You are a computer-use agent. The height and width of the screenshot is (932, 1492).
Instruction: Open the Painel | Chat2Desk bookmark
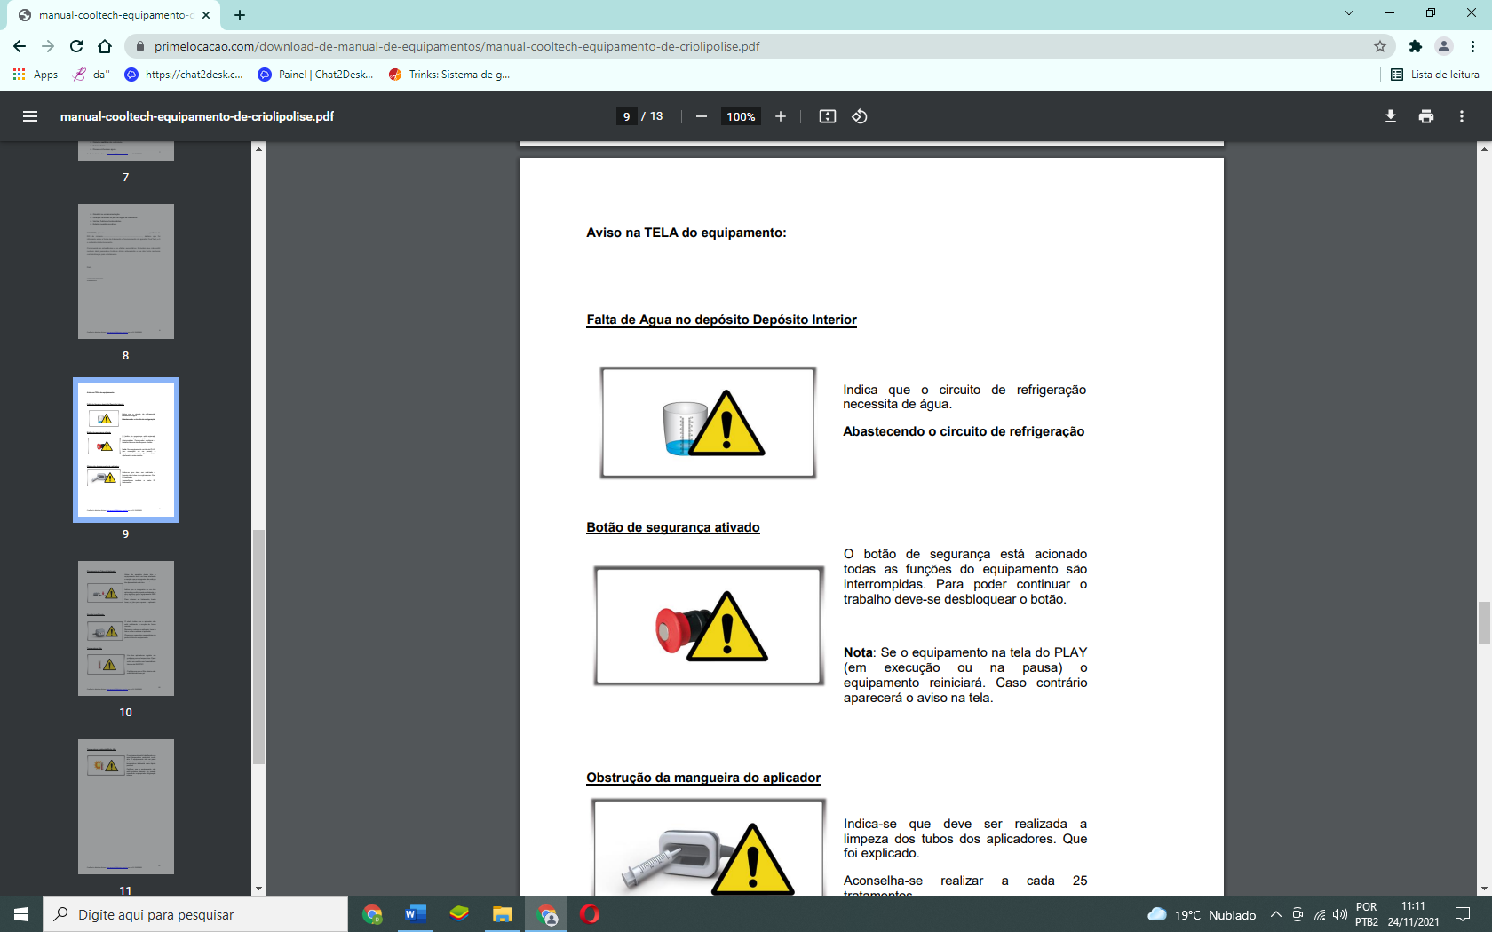point(315,75)
